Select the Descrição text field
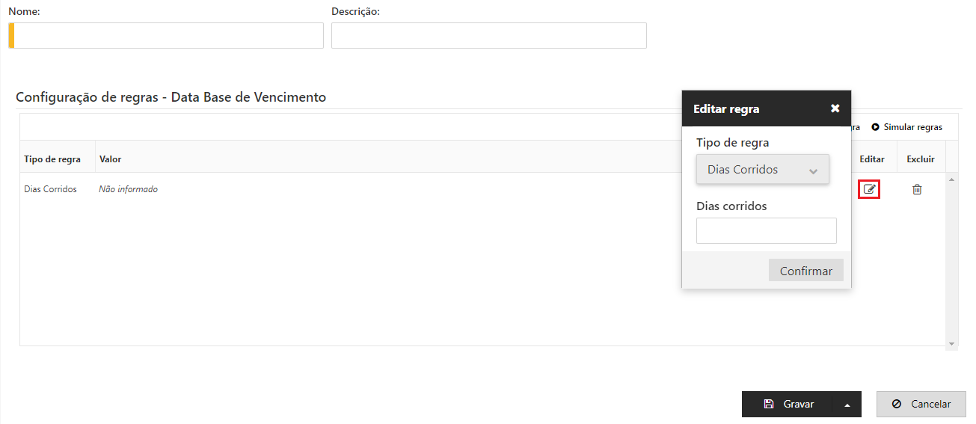 pyautogui.click(x=488, y=36)
